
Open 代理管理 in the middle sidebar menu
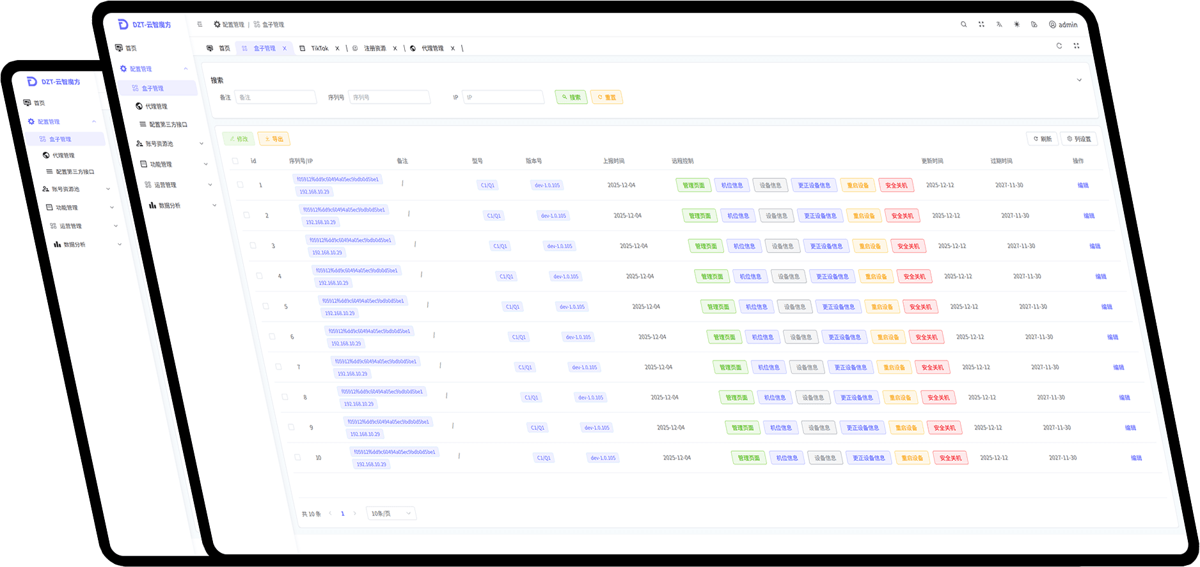point(155,107)
